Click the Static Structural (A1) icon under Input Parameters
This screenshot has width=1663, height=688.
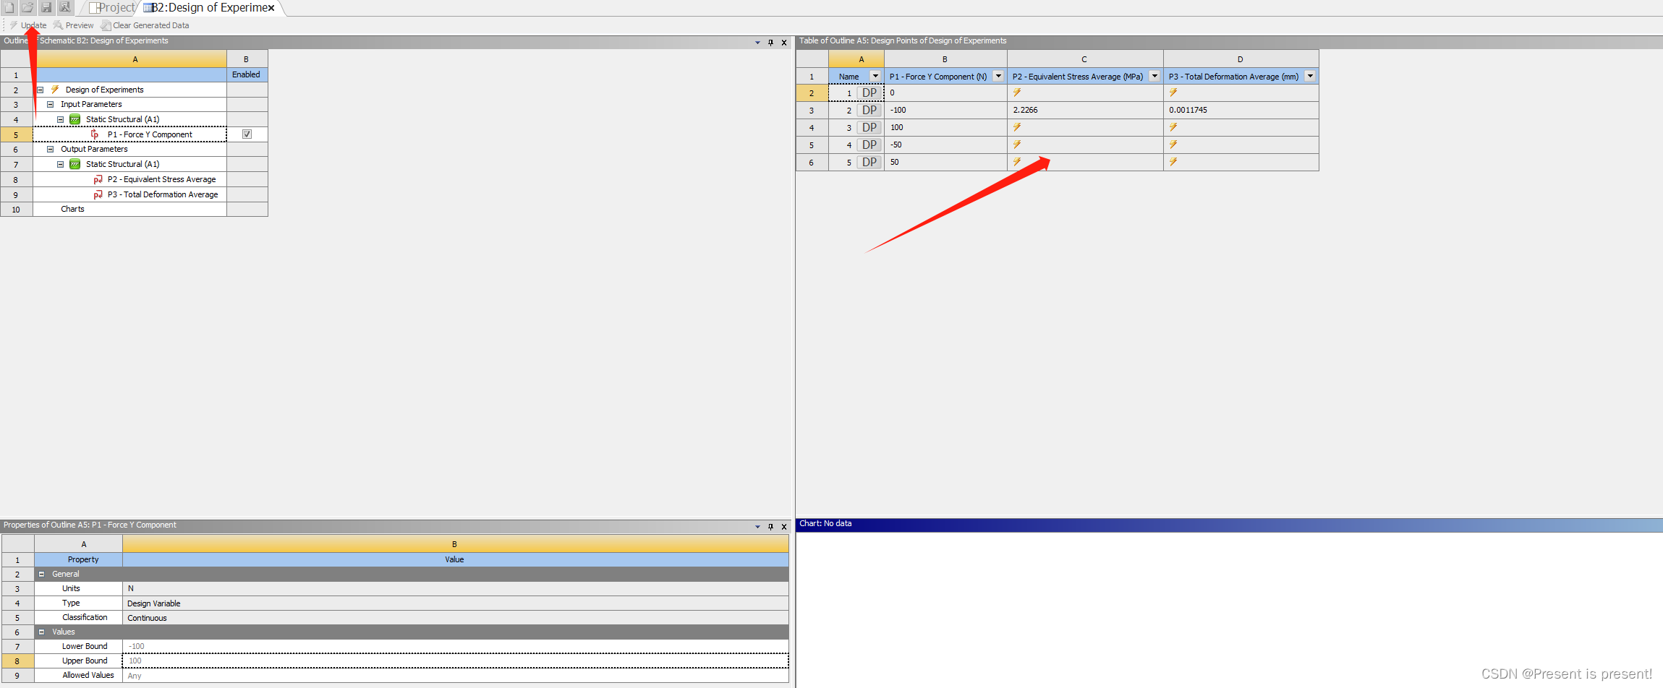pos(75,119)
